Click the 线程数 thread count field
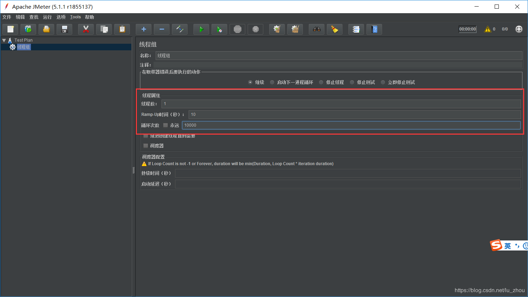Viewport: 528px width, 297px height. click(x=341, y=104)
